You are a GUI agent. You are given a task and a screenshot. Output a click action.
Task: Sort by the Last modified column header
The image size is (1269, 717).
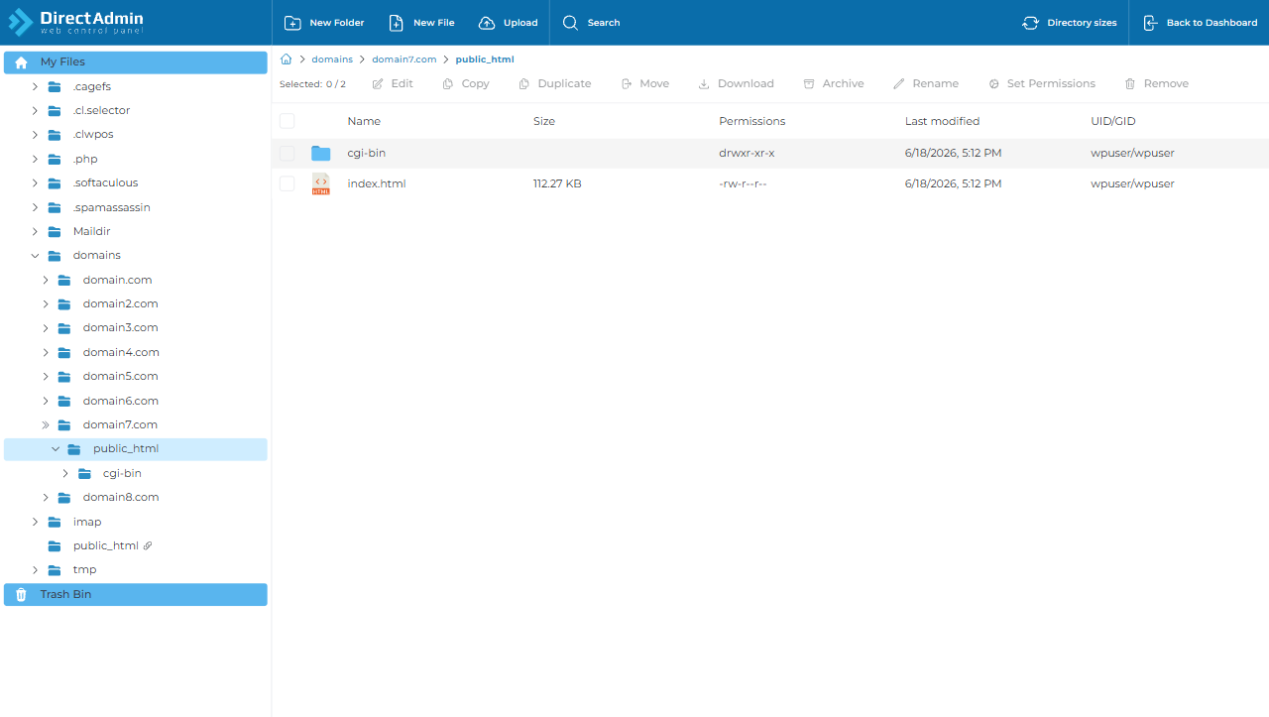[942, 121]
